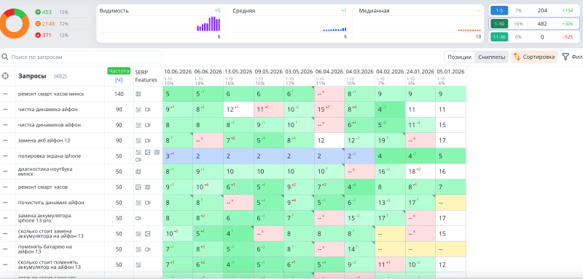Open the Сортировка sorting options
583x279 pixels.
coord(534,57)
